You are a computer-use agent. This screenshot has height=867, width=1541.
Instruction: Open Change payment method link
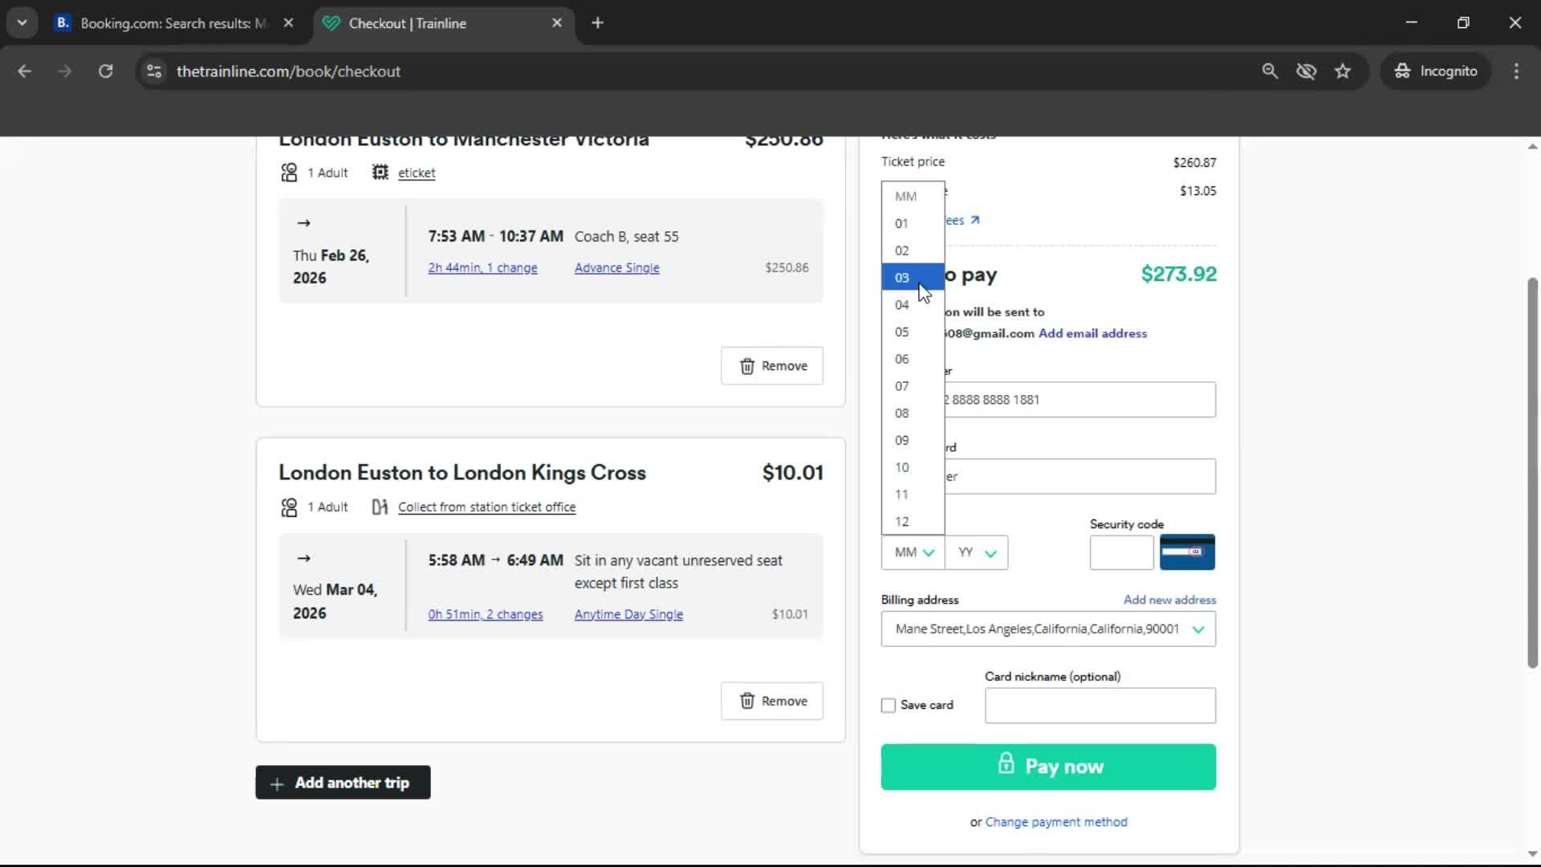[x=1056, y=822]
